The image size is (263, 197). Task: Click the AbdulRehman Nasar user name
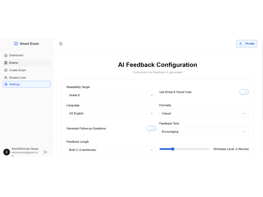click(x=25, y=149)
